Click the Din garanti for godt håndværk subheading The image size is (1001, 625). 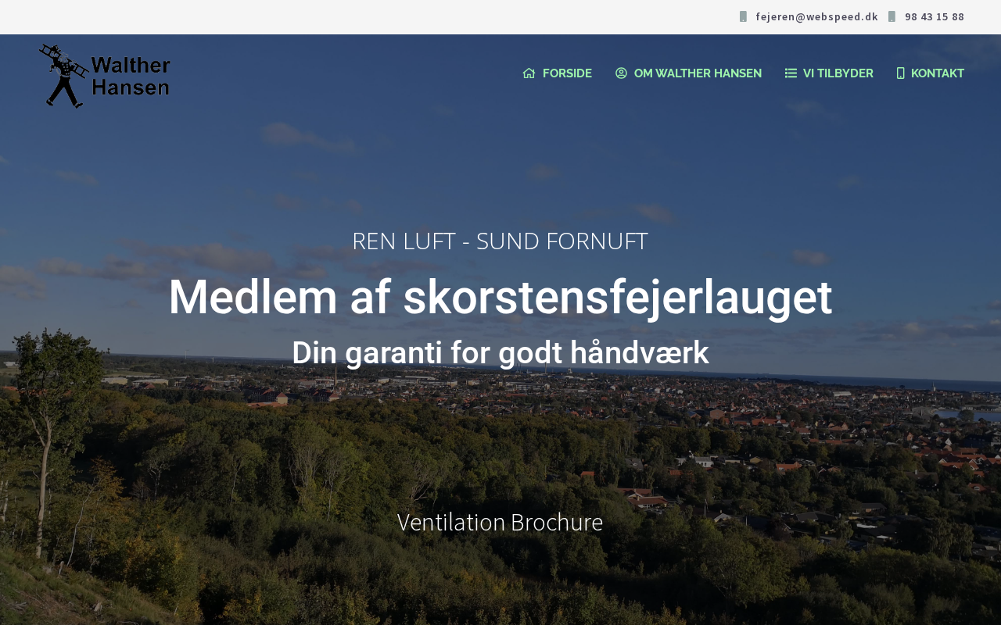(x=500, y=353)
